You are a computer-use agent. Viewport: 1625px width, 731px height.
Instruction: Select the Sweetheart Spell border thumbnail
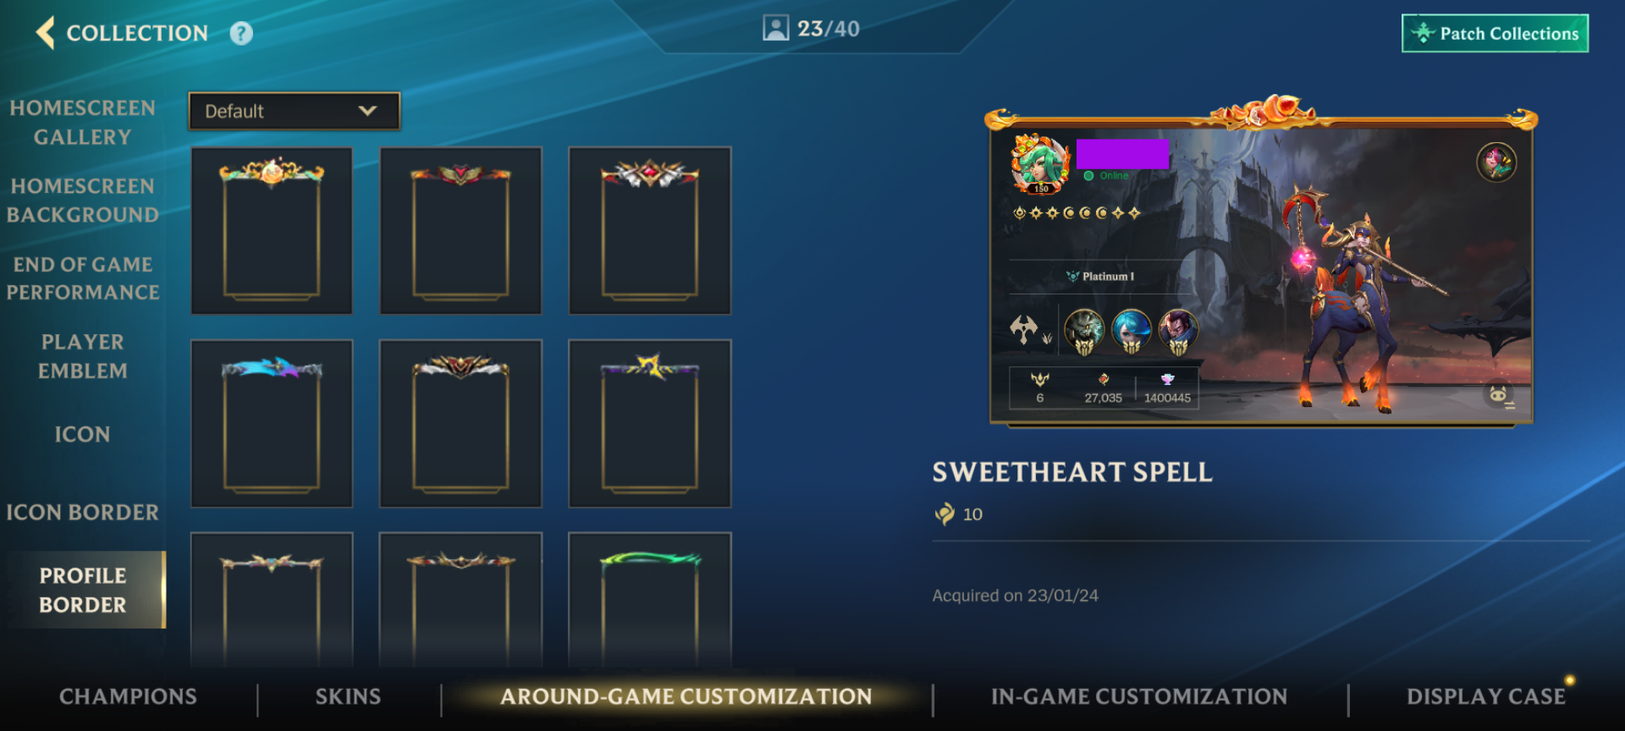[x=272, y=230]
